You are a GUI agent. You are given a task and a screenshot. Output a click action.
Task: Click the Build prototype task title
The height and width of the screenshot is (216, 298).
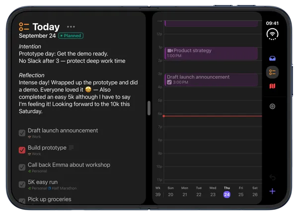coord(47,148)
